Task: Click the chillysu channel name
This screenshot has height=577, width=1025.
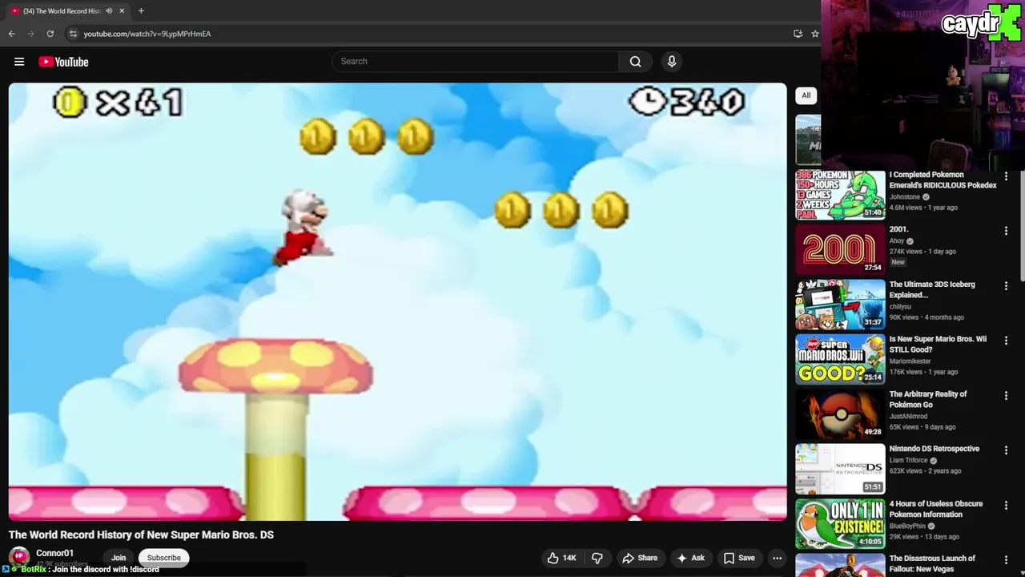Action: 900,306
